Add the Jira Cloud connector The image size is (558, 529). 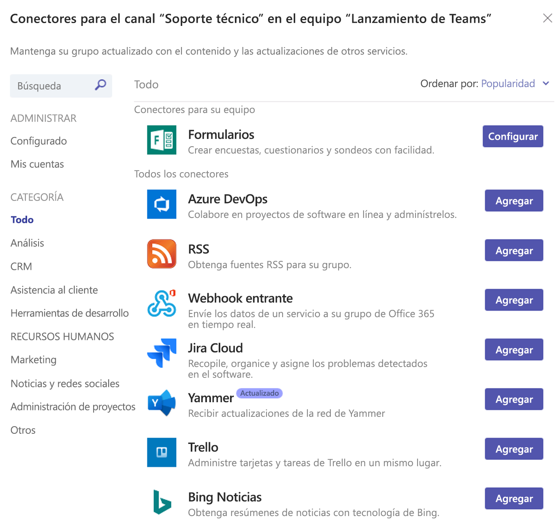[514, 350]
